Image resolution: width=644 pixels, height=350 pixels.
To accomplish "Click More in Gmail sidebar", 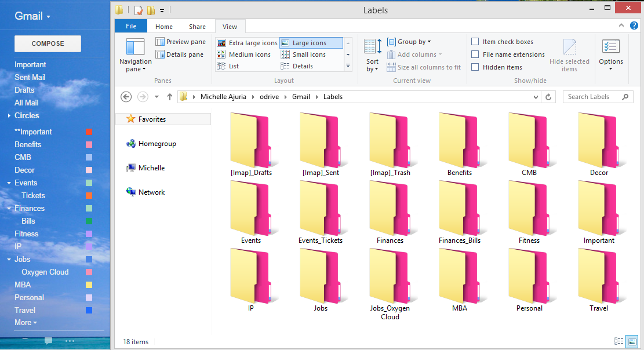I will (x=26, y=323).
